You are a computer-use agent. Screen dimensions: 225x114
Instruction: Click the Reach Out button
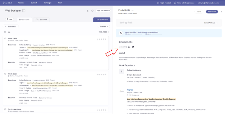(x=212, y=12)
